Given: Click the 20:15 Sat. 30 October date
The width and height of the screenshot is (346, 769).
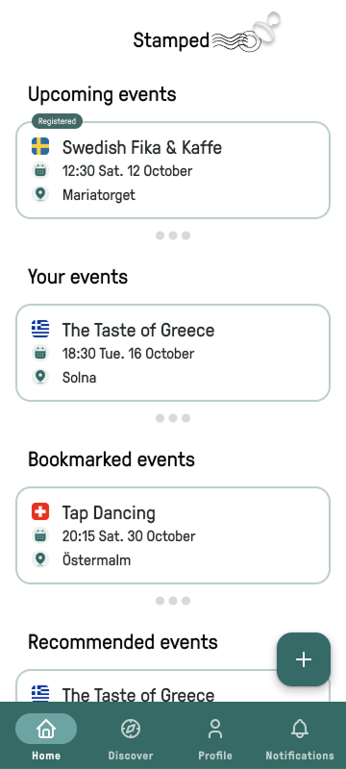Looking at the screenshot, I should (x=129, y=536).
